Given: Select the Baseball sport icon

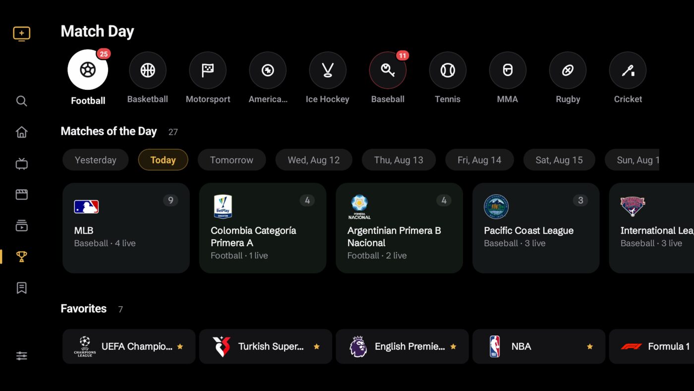Looking at the screenshot, I should [x=388, y=70].
